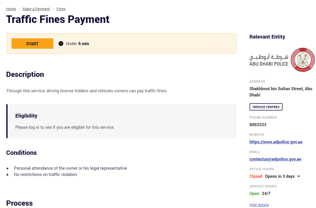316x208 pixels.
Task: Open Make a Payment breadcrumb
Action: (x=36, y=9)
